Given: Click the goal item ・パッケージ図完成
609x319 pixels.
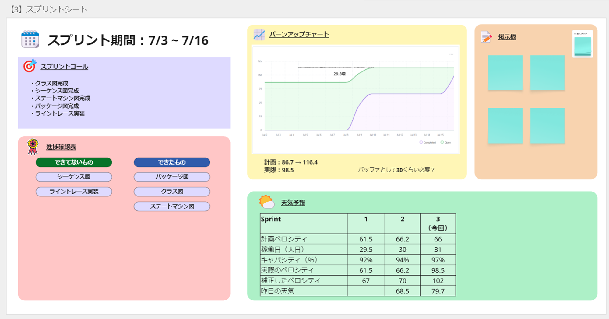Looking at the screenshot, I should 55,106.
